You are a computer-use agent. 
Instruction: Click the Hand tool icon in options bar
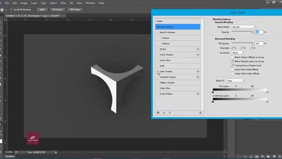2,10
